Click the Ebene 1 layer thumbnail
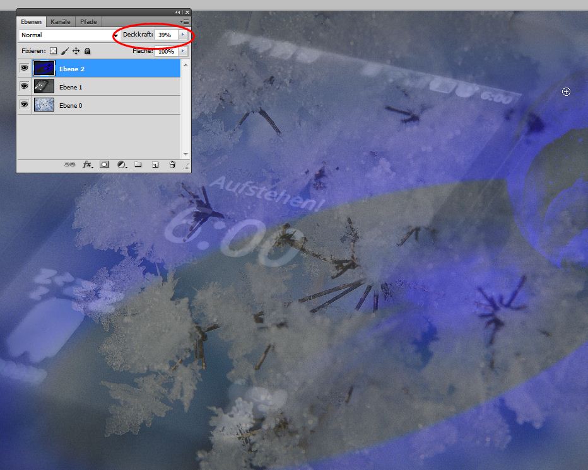This screenshot has width=588, height=470. coord(44,86)
